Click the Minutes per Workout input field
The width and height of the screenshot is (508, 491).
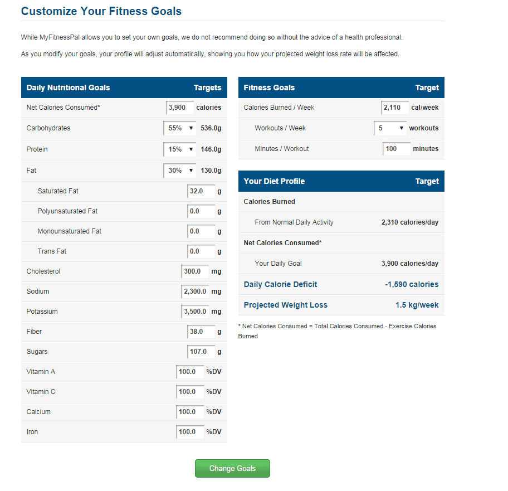click(x=396, y=149)
